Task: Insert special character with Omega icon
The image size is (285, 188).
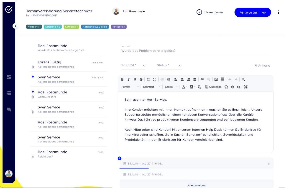Action: click(x=226, y=87)
